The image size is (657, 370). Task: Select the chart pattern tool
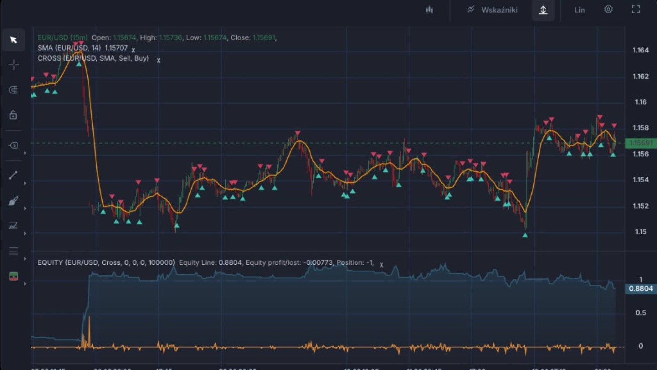tap(14, 226)
